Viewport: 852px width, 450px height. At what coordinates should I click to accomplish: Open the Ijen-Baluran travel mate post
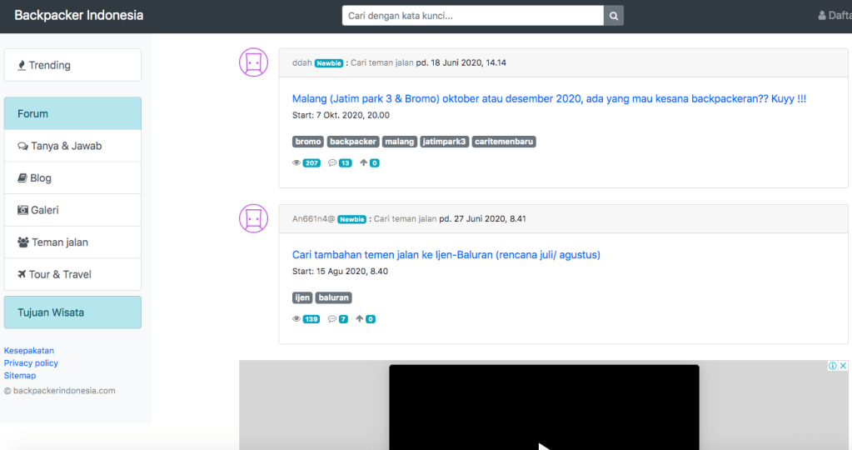446,255
